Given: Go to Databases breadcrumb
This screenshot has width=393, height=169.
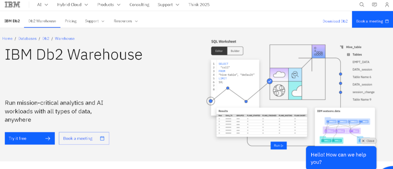Looking at the screenshot, I should [27, 39].
